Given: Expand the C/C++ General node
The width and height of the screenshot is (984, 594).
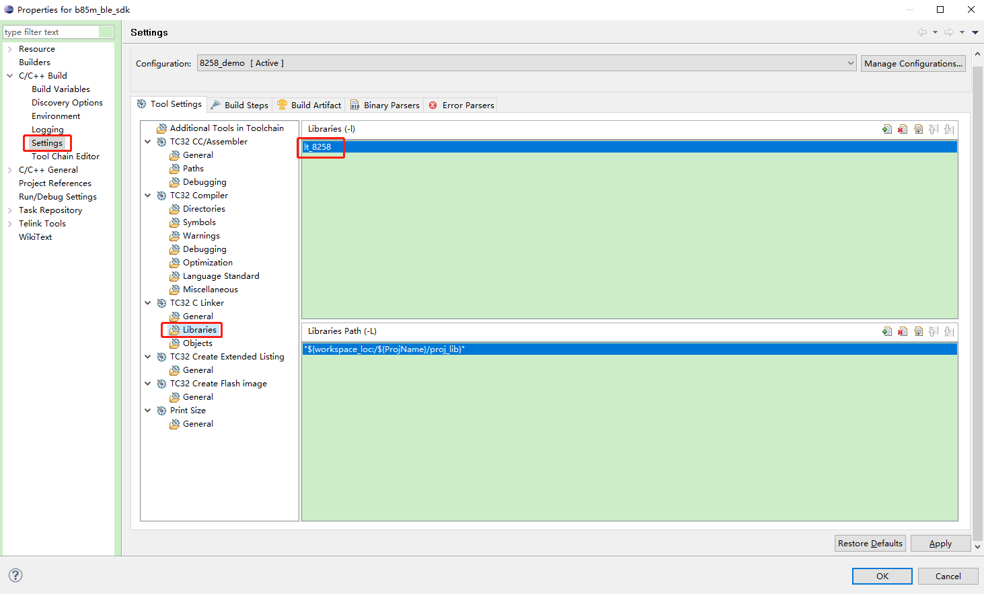Looking at the screenshot, I should point(10,170).
